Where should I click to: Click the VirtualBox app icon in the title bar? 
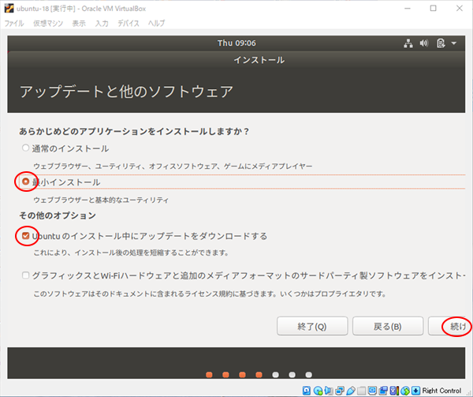(x=9, y=8)
